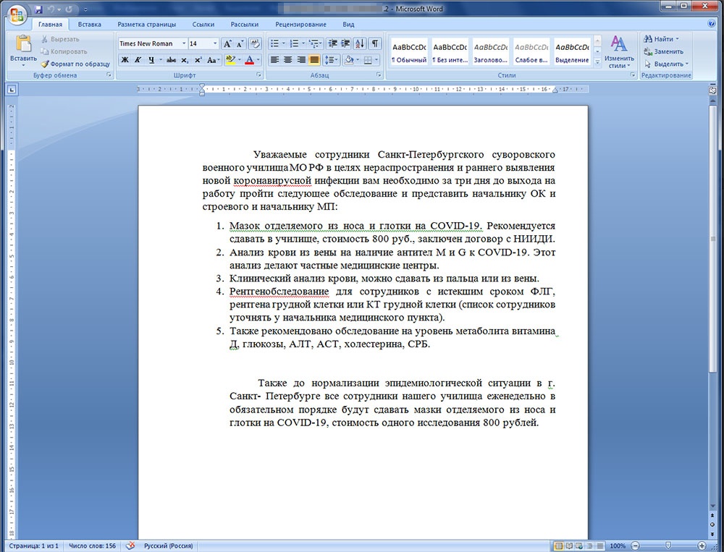This screenshot has width=724, height=552.
Task: Align text to the left
Action: pos(274,60)
